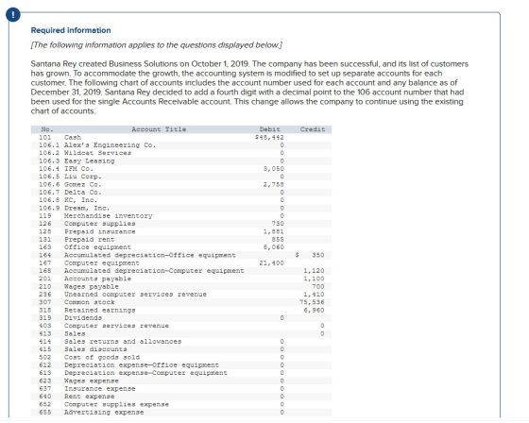Select the Advertising expense row
Screen dimensions: 529x423
click(x=181, y=413)
